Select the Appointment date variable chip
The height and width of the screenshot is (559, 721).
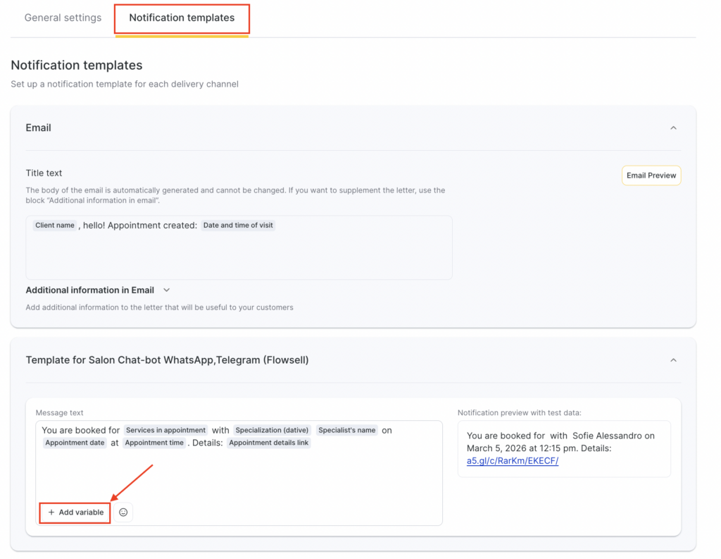[x=75, y=443]
